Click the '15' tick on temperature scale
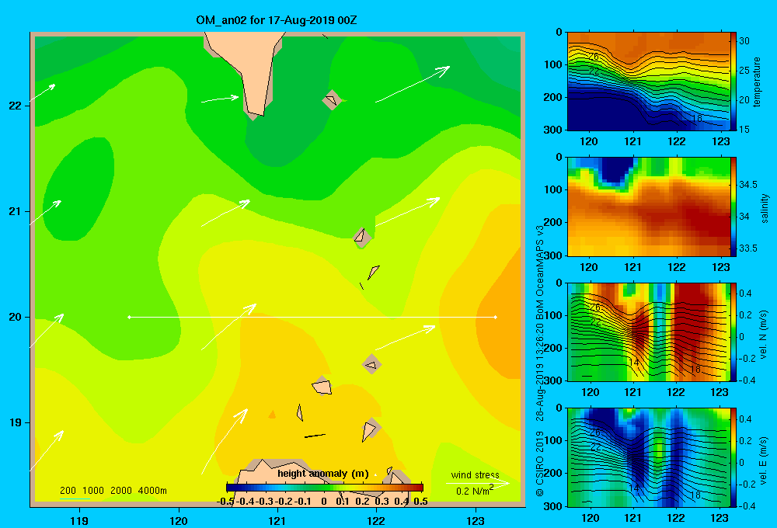 pos(744,129)
